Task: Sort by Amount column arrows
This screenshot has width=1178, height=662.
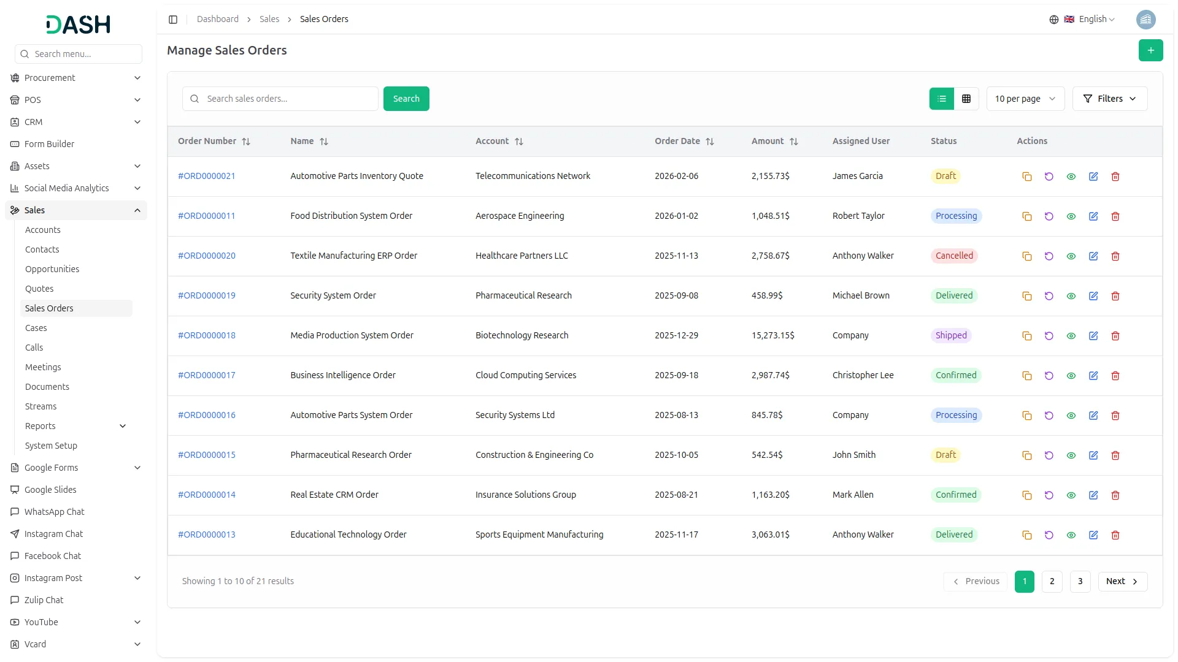Action: (793, 142)
